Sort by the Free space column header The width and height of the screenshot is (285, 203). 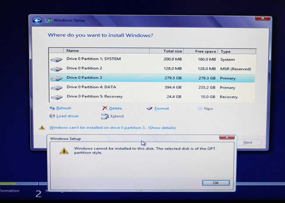pos(205,51)
